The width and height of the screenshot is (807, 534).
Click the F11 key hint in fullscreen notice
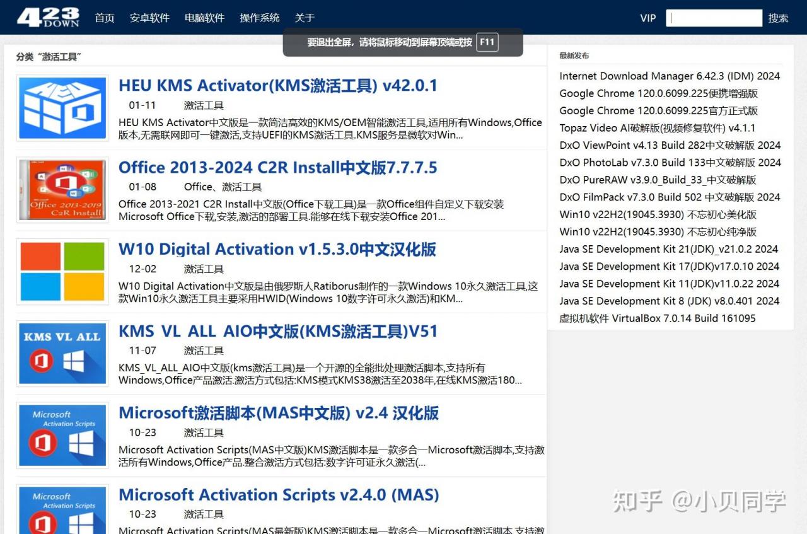pos(487,42)
